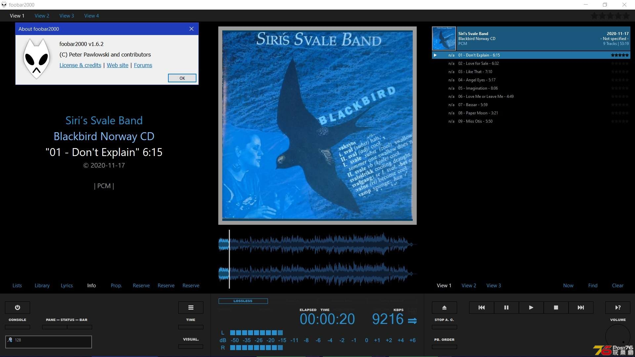Select track 05 - Imagination
Screen dimensions: 635x357
pyautogui.click(x=531, y=88)
